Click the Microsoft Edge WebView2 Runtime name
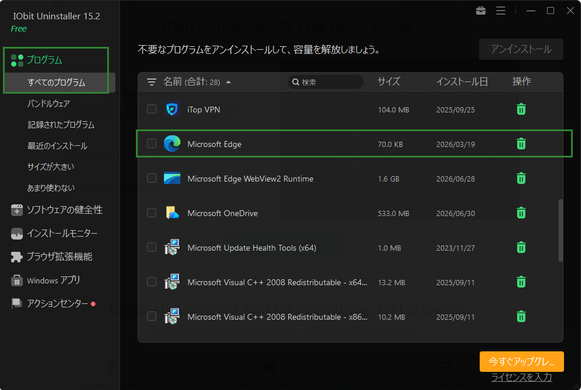 (250, 179)
